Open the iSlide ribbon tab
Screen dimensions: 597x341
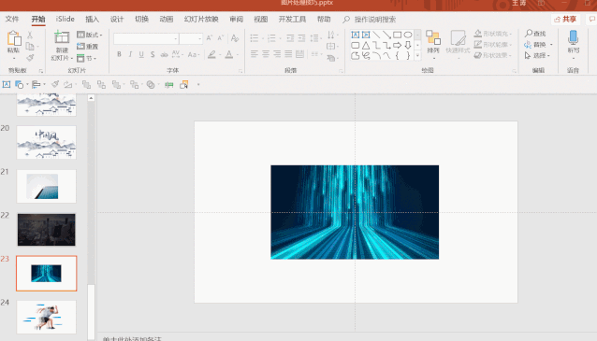66,19
